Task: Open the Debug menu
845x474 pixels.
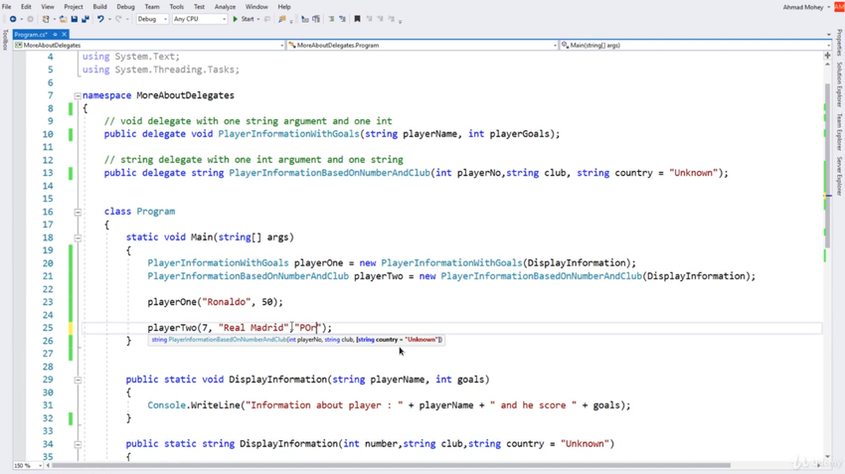Action: click(x=125, y=7)
